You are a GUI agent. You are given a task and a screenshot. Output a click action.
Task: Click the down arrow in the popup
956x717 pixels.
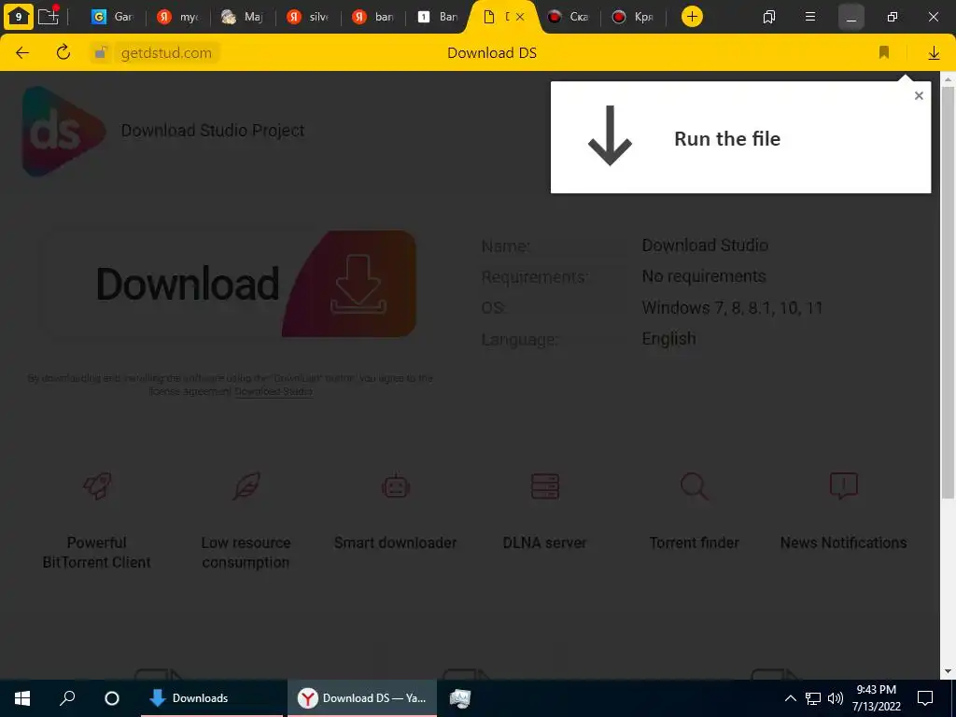click(610, 135)
